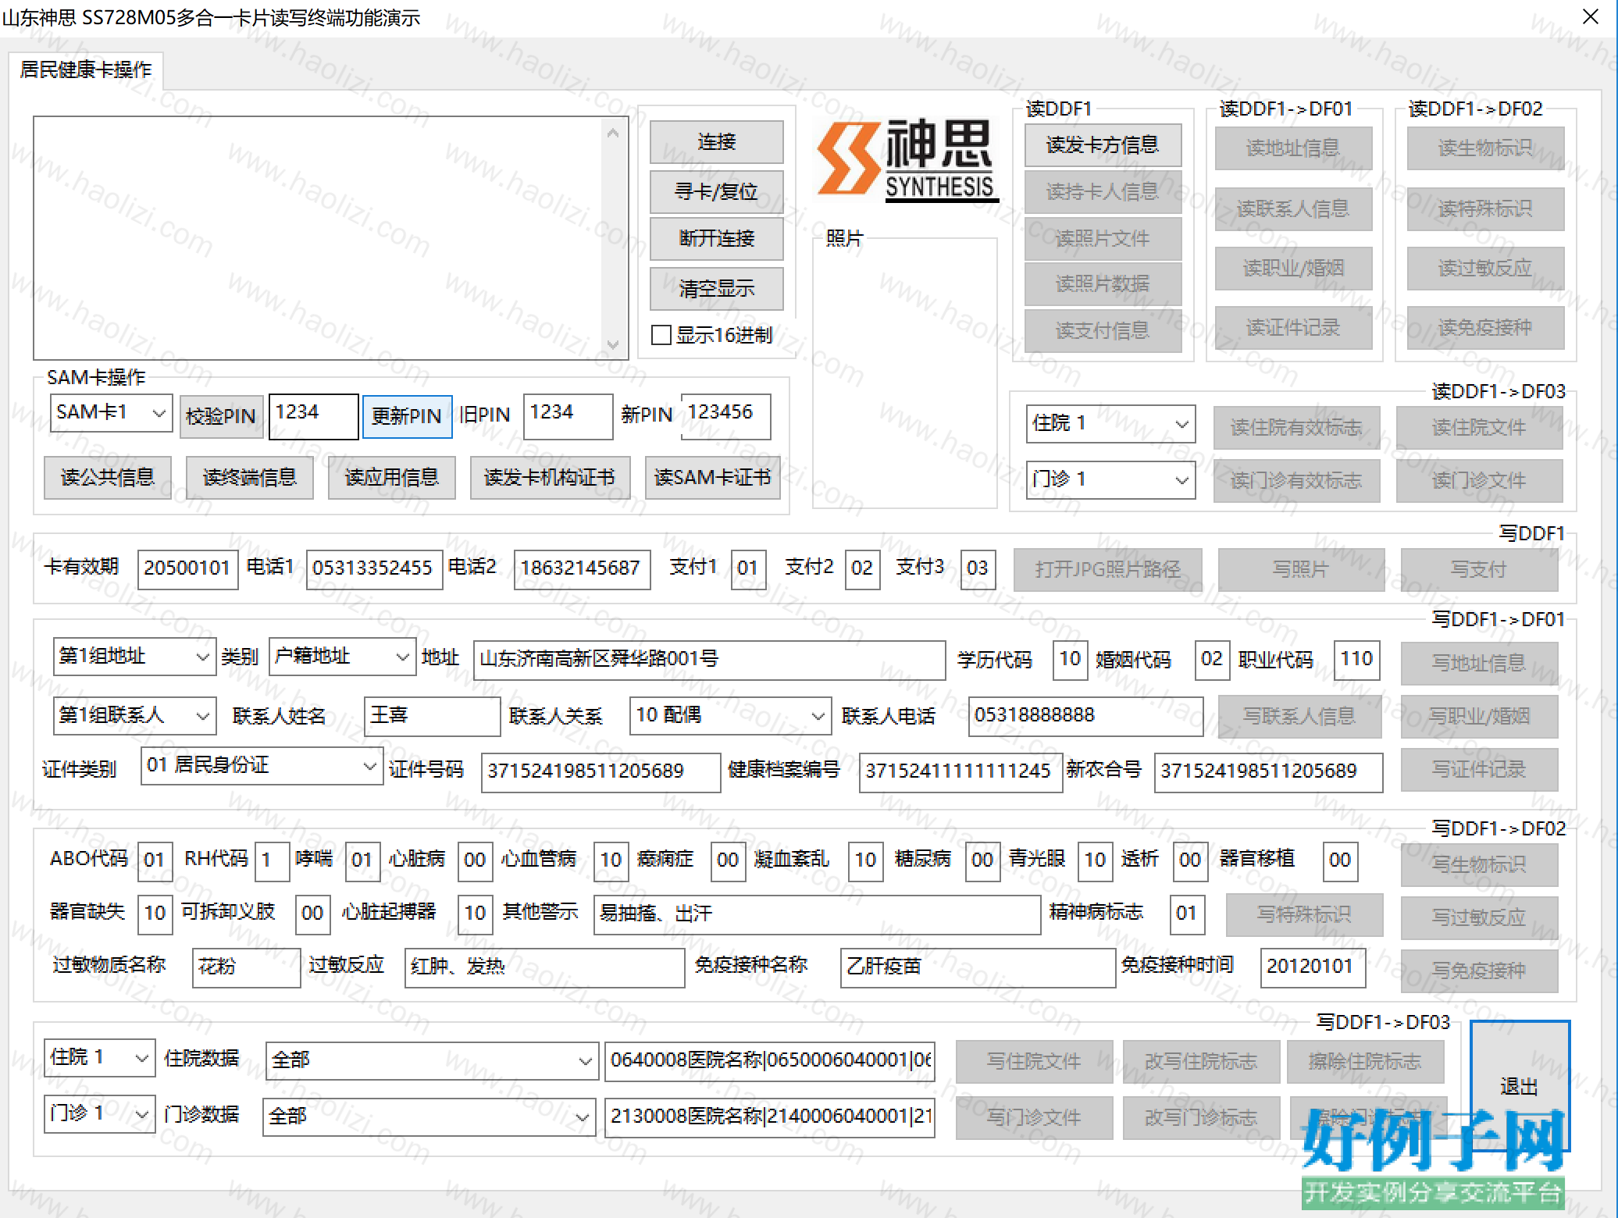Click the 电话2 input field
This screenshot has width=1618, height=1218.
[582, 569]
